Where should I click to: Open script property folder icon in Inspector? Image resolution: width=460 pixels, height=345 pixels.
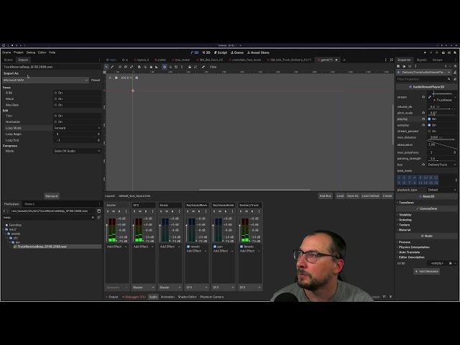point(451,263)
